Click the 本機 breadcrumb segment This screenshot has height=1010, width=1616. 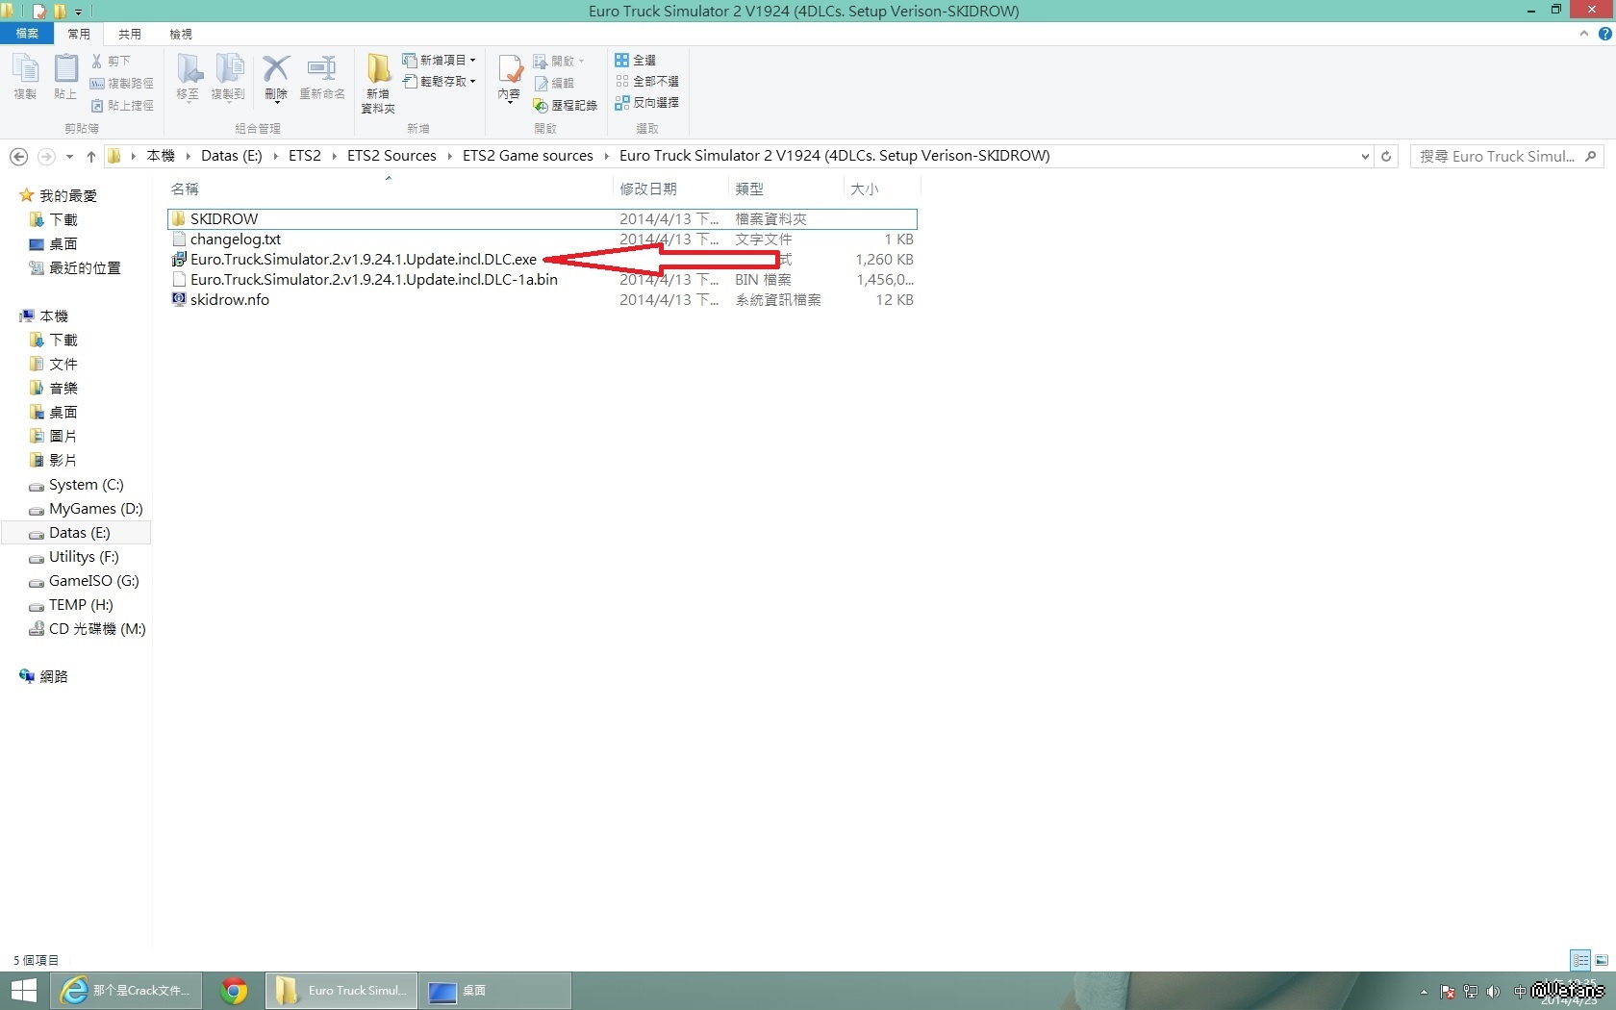click(161, 156)
